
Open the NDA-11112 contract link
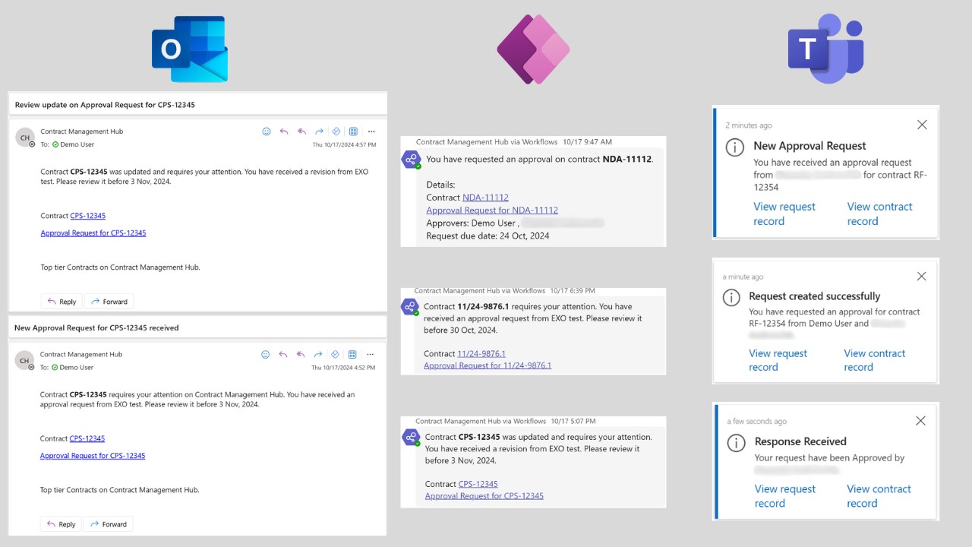click(485, 198)
